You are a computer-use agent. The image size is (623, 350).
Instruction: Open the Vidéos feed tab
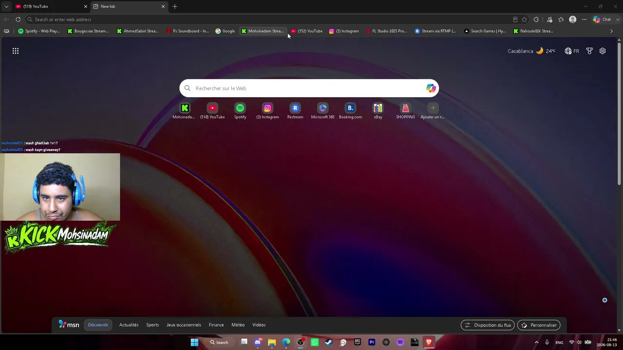pos(259,325)
